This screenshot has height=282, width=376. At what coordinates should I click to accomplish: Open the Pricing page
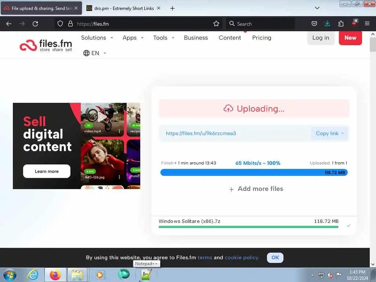pos(261,38)
